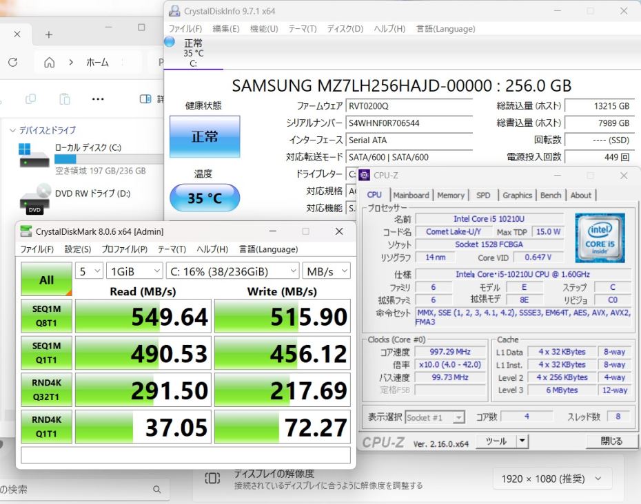Click the RND4K Q1T1 write result 72.27
Viewport: 641px width, 504px height.
[283, 427]
